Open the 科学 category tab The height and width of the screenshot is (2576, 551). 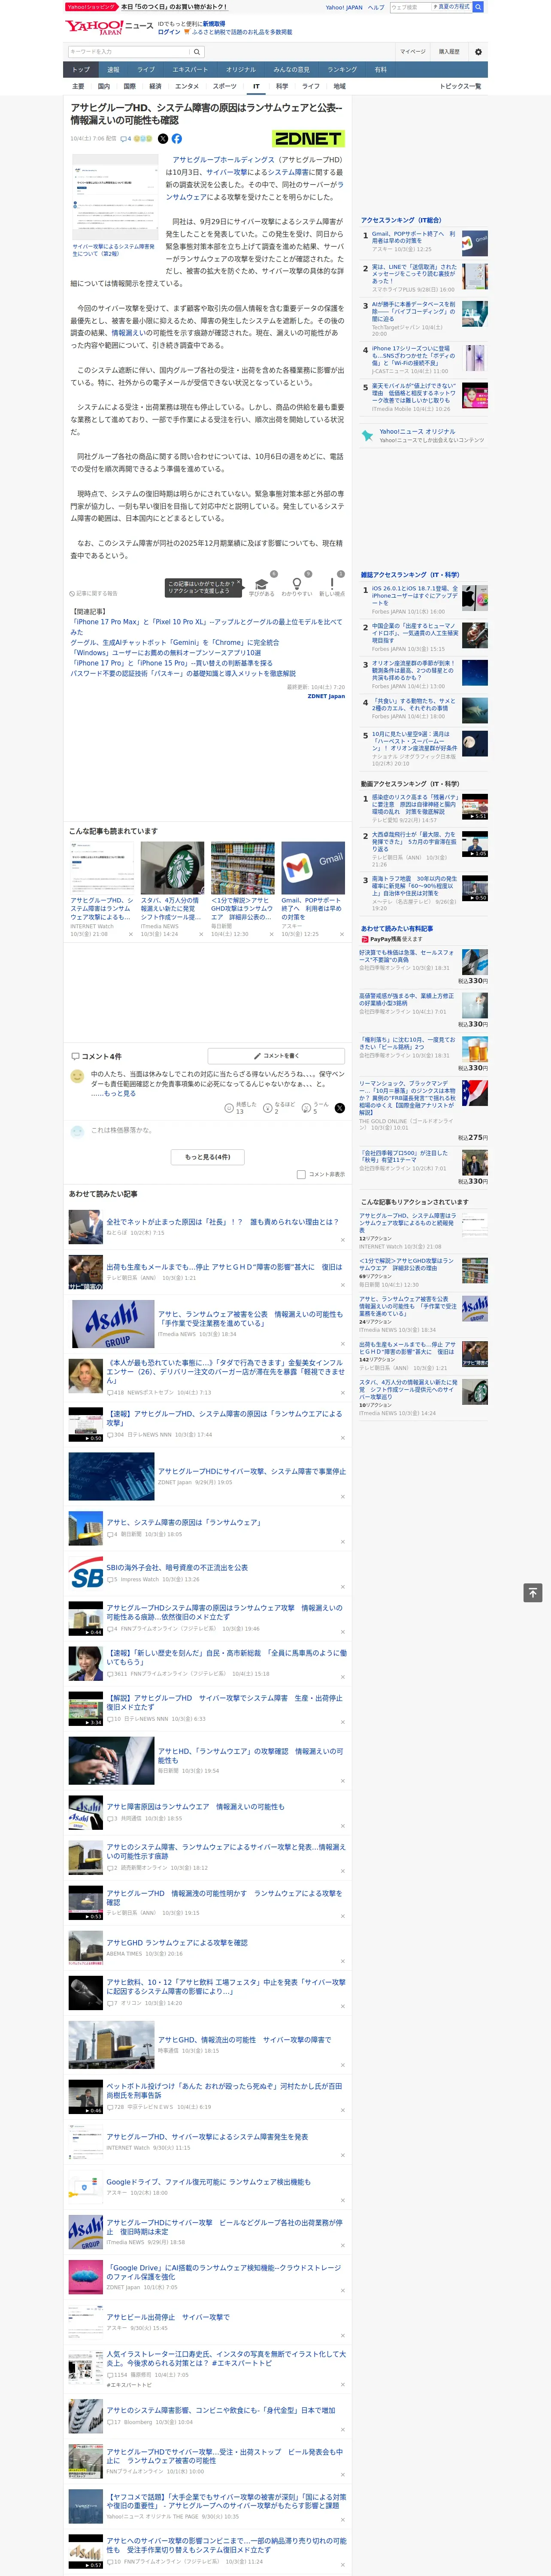point(282,86)
